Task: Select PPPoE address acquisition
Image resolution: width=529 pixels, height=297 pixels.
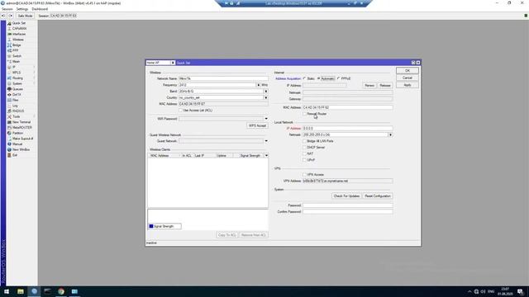Action: click(338, 78)
